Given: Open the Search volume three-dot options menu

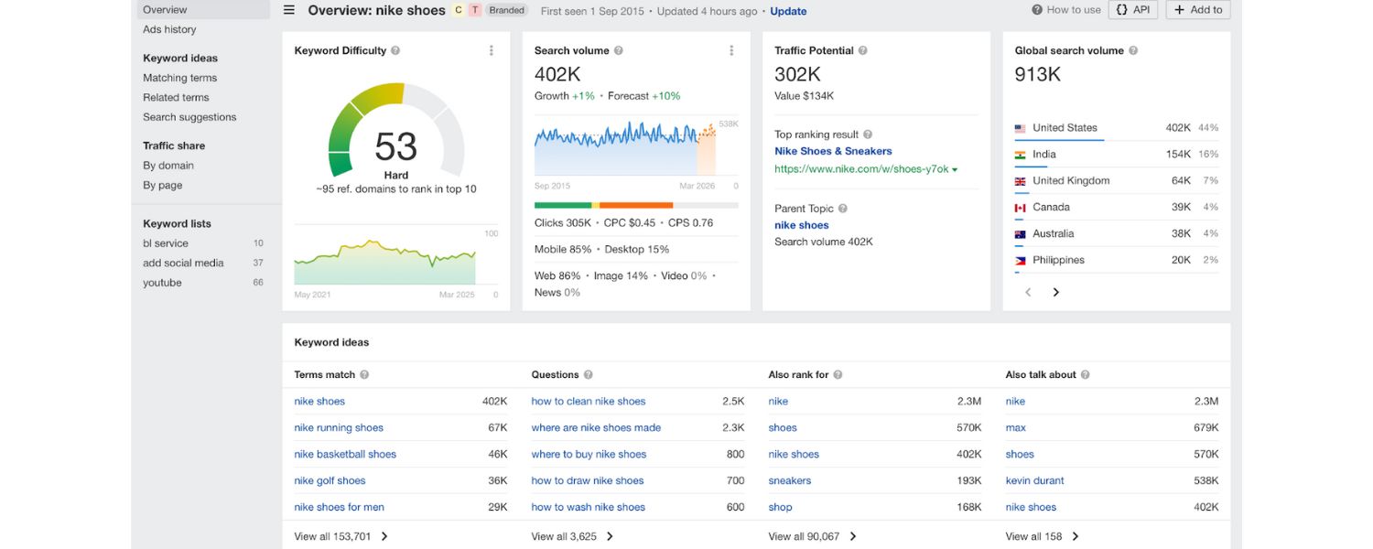Looking at the screenshot, I should pos(730,50).
